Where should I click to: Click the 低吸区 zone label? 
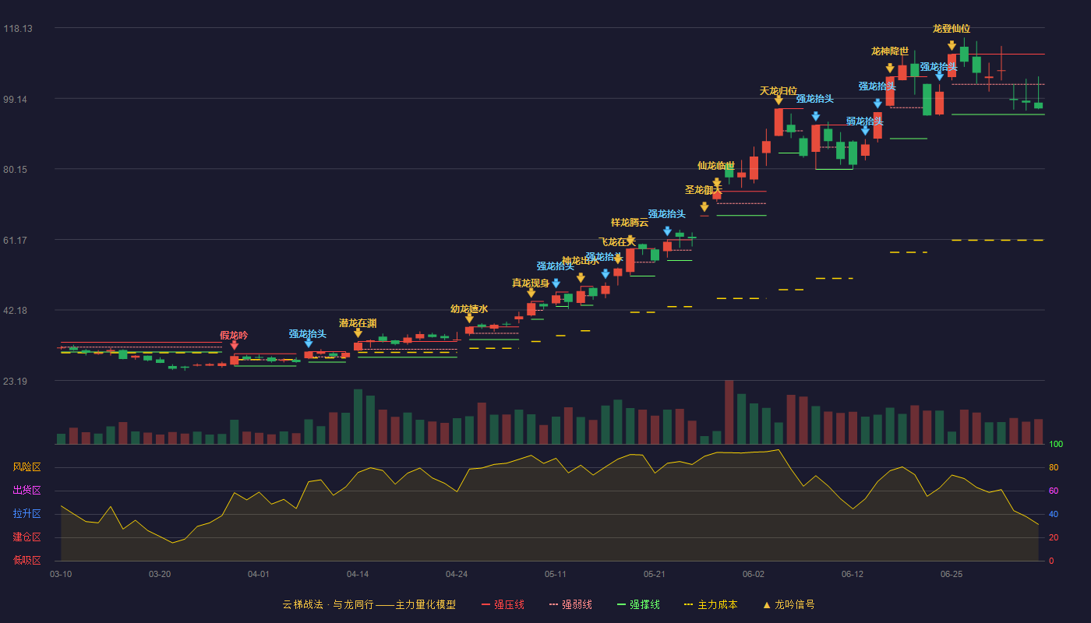coord(27,560)
